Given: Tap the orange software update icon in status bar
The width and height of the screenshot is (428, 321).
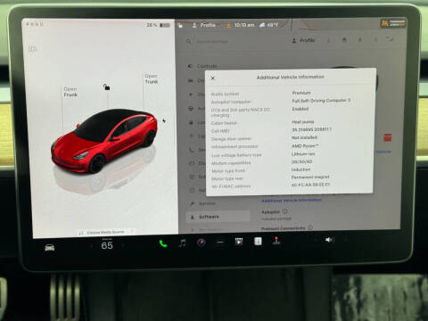Looking at the screenshot, I should coord(228,26).
